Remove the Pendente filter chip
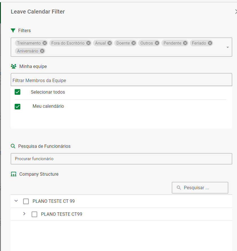The height and width of the screenshot is (251, 237). [x=185, y=43]
